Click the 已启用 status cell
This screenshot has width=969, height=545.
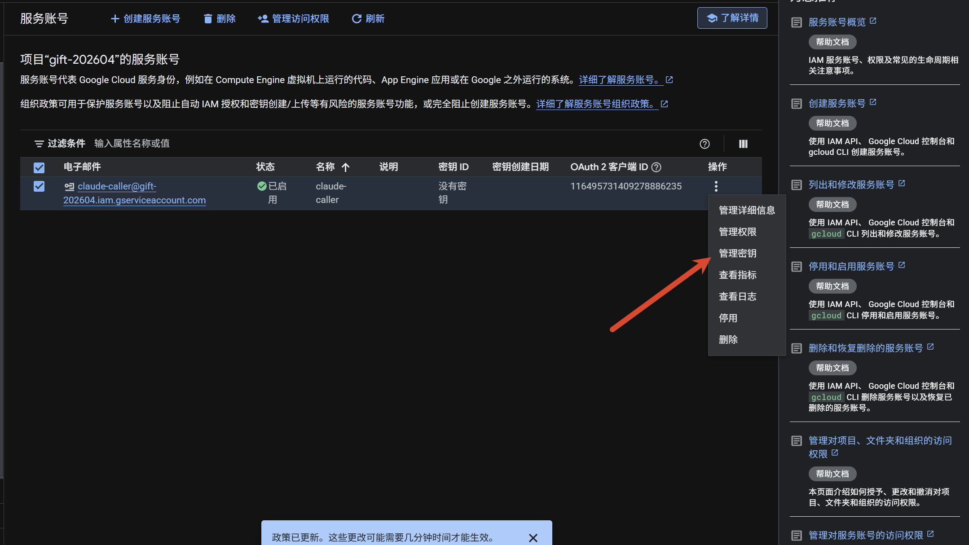(272, 193)
